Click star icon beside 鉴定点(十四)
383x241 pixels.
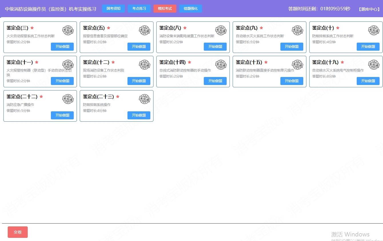point(189,62)
